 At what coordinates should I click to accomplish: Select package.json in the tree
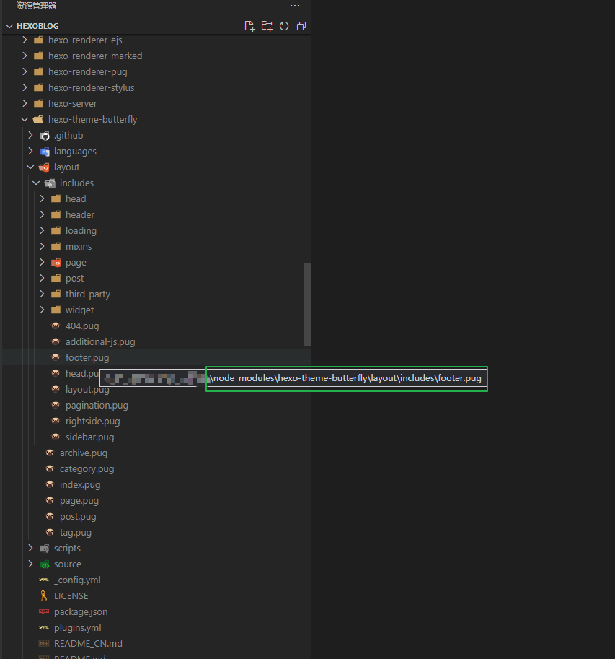81,612
